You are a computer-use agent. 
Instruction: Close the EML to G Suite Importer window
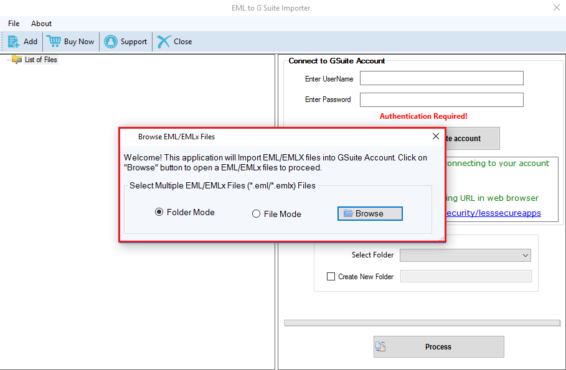[556, 7]
